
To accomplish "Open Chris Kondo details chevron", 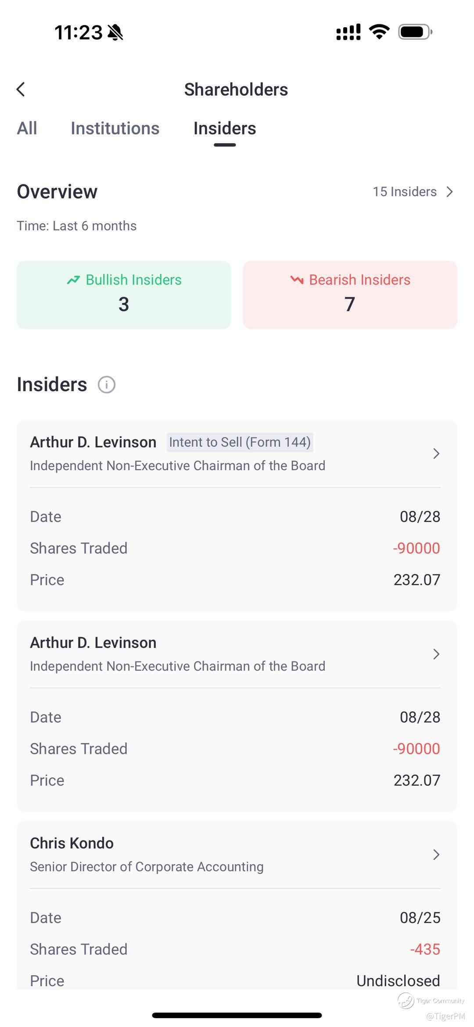I will pos(436,855).
